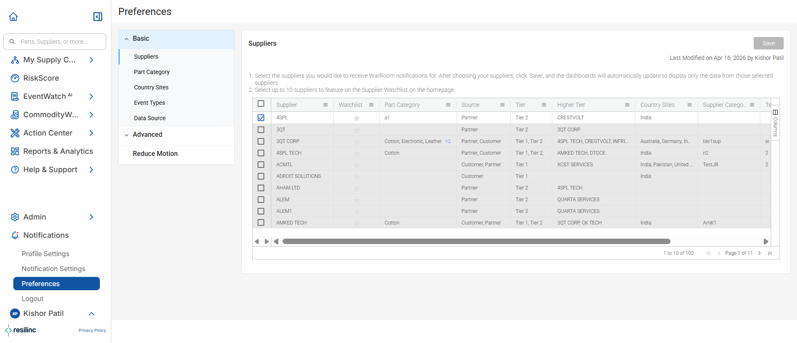
Task: Open the Columns tool panel
Action: point(775,123)
